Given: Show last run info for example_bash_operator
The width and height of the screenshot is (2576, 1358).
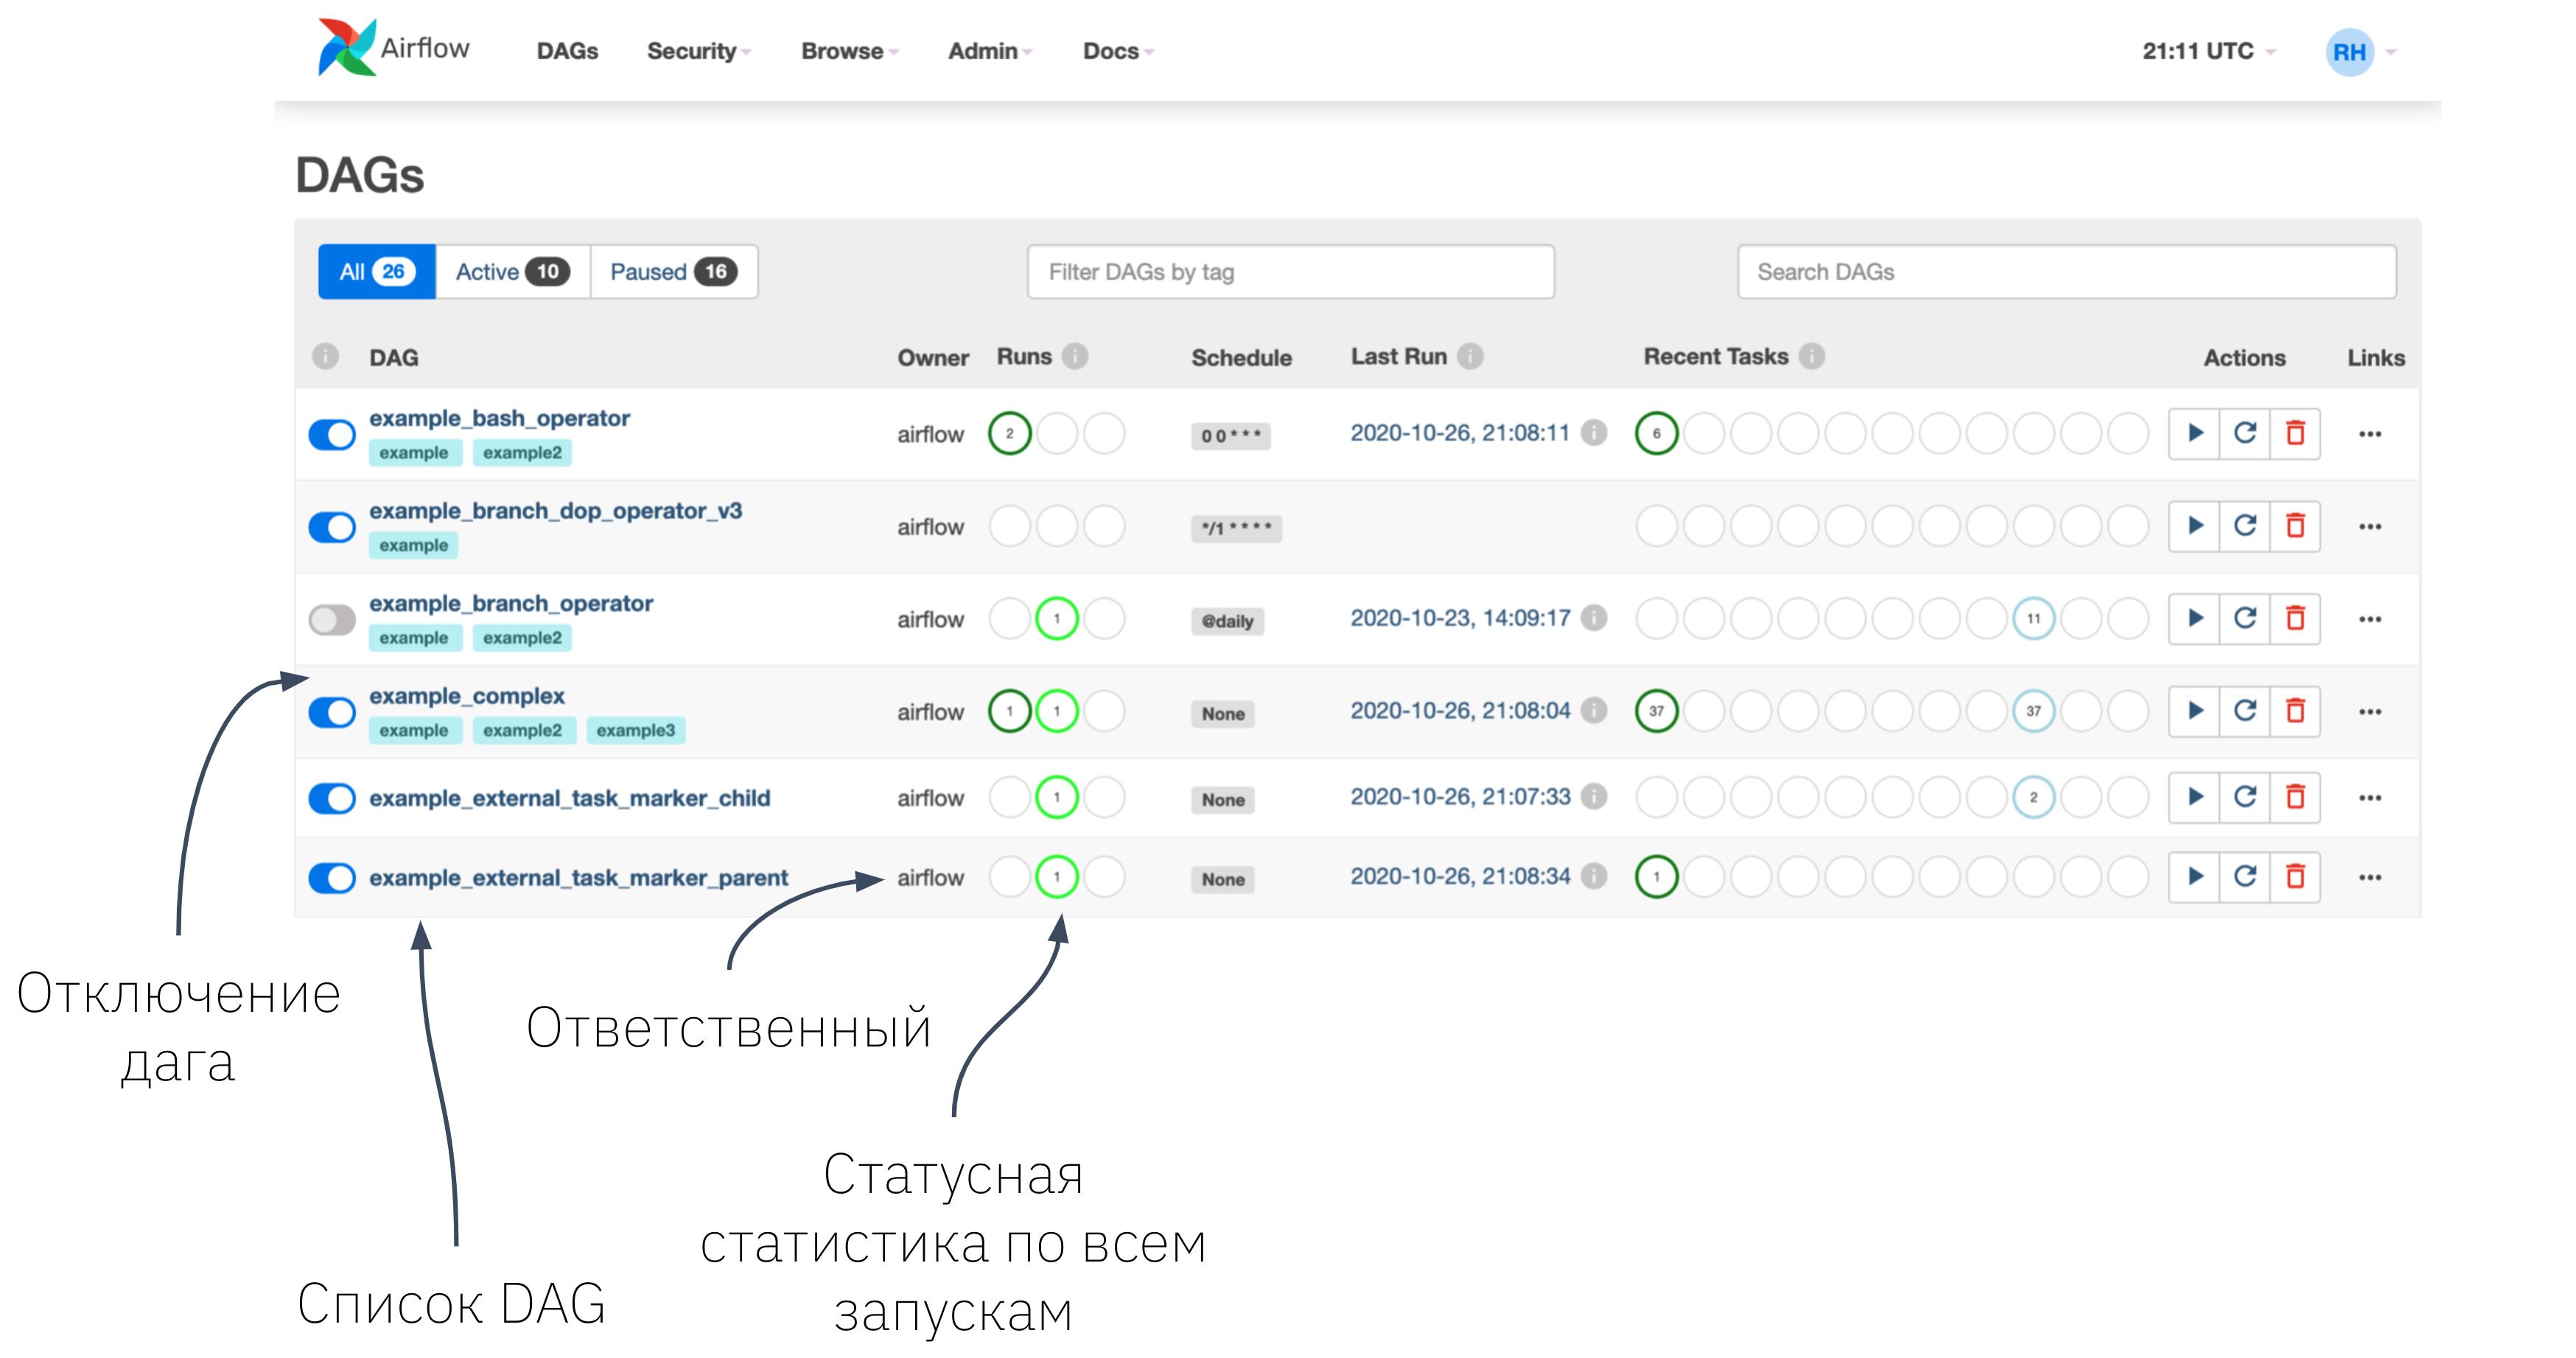Looking at the screenshot, I should (x=1594, y=434).
